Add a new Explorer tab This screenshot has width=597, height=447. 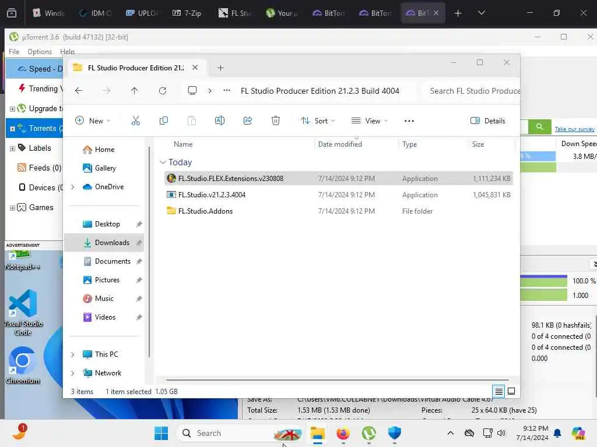point(220,68)
